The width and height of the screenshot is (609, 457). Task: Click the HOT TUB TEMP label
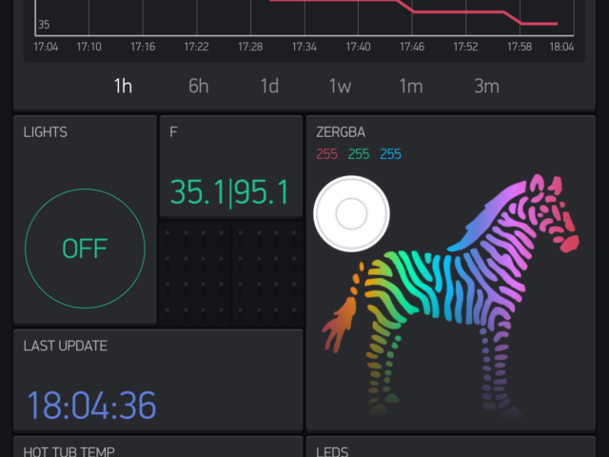click(69, 451)
